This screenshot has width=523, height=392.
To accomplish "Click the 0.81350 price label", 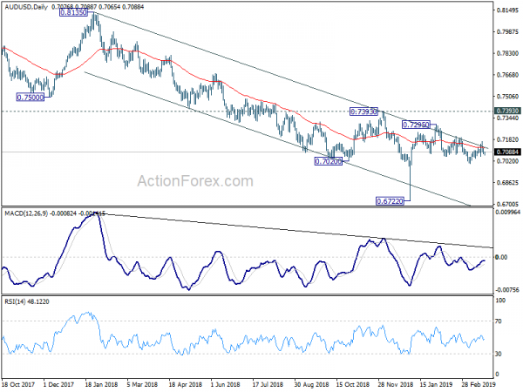I will click(73, 13).
